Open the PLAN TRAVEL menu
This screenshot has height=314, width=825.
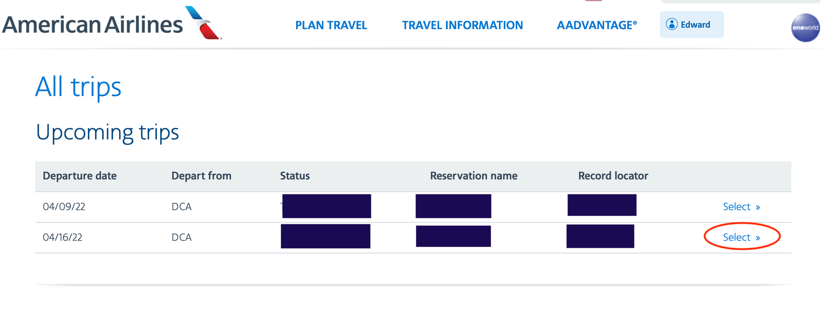(331, 25)
